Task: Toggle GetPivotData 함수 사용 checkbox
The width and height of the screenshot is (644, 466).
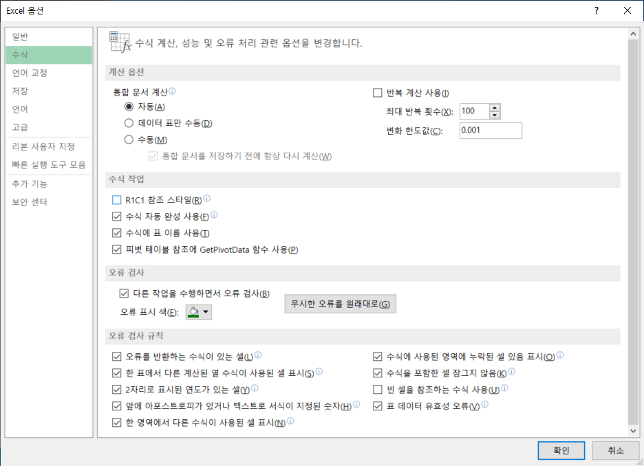Action: pos(117,249)
